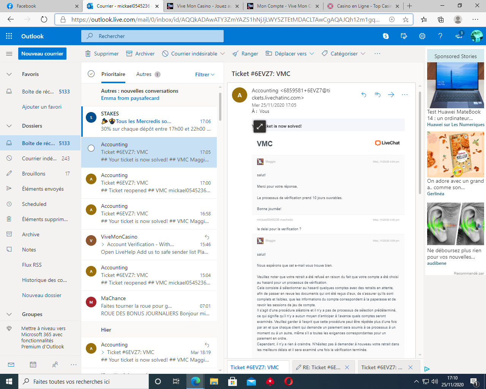This screenshot has height=389, width=486.
Task: Click the Windows Start button
Action: [x=9, y=381]
